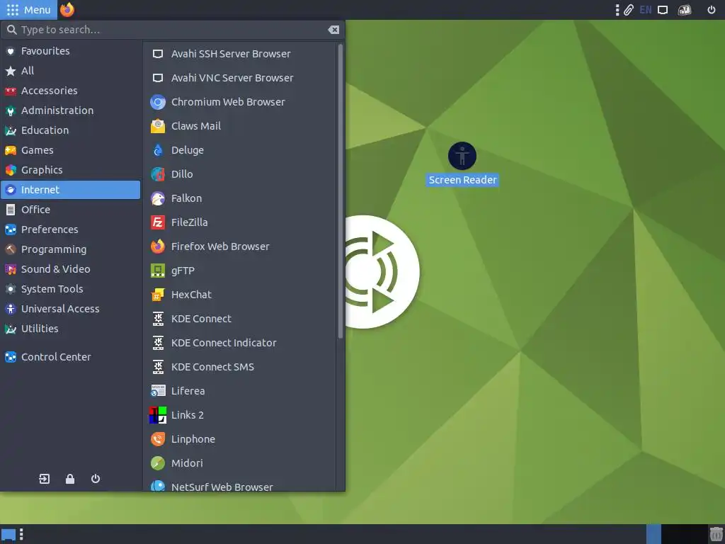Click the display tray icon in the top panel
The image size is (725, 544).
coord(663,10)
